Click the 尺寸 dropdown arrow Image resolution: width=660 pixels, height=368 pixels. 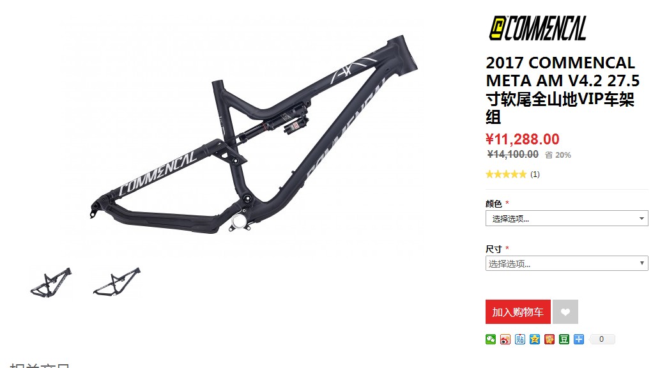click(642, 263)
